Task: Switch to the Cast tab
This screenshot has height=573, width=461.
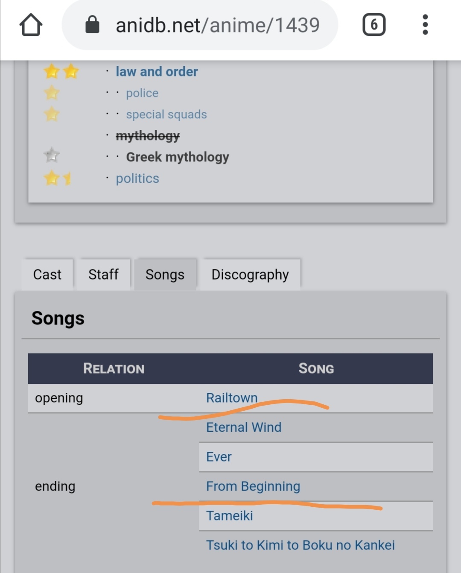Action: click(x=47, y=275)
